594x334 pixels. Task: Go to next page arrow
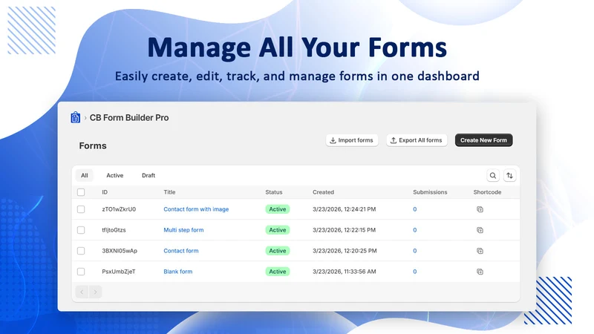click(x=95, y=292)
